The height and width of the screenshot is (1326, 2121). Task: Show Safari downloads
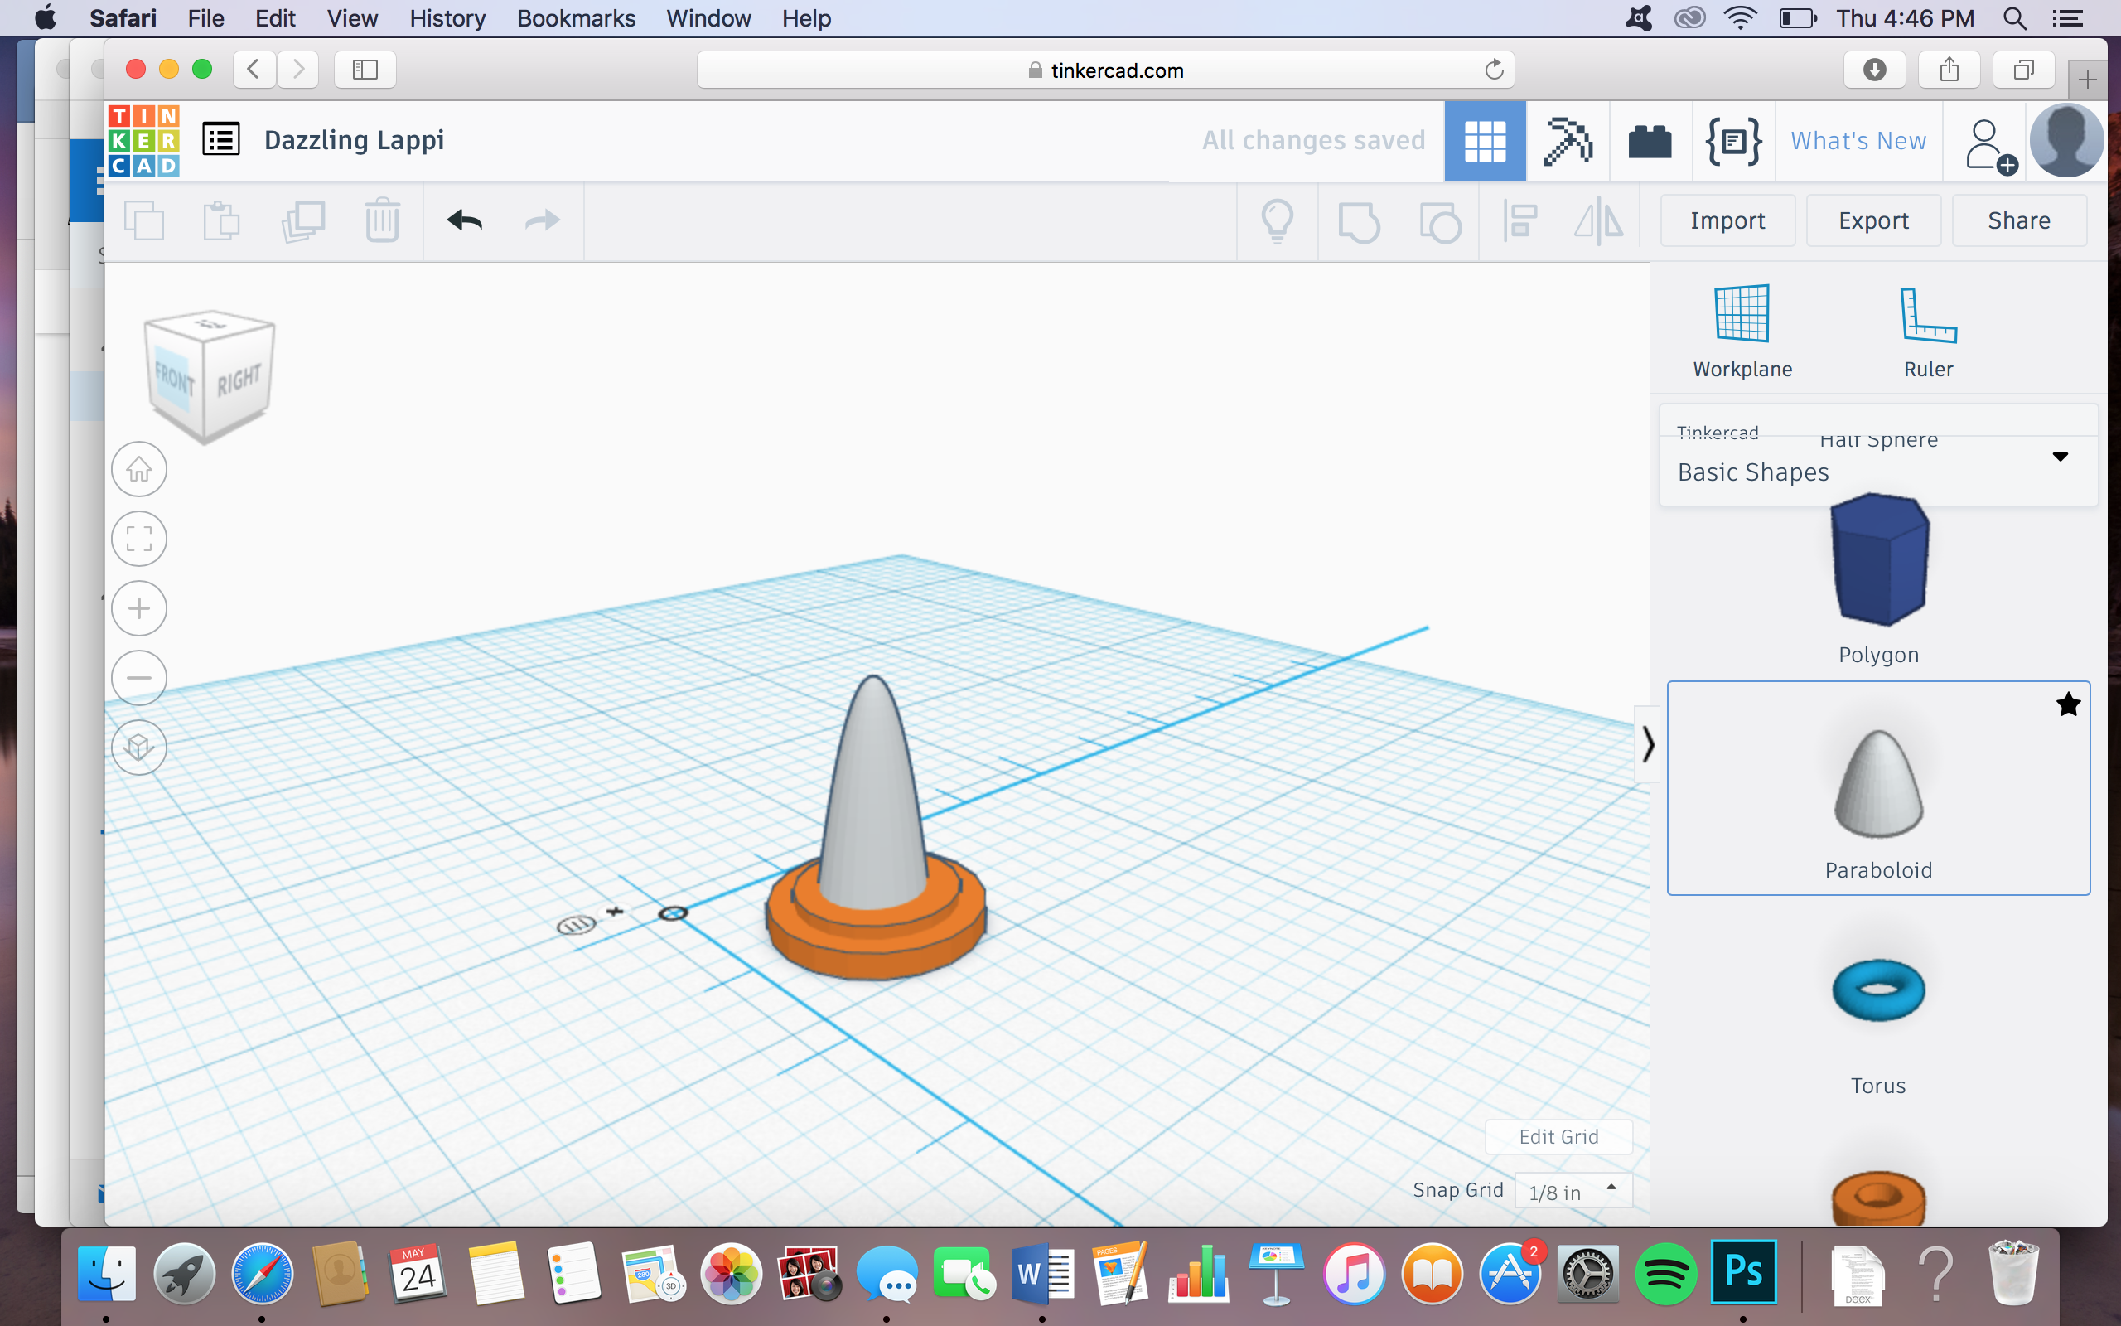[x=1875, y=70]
